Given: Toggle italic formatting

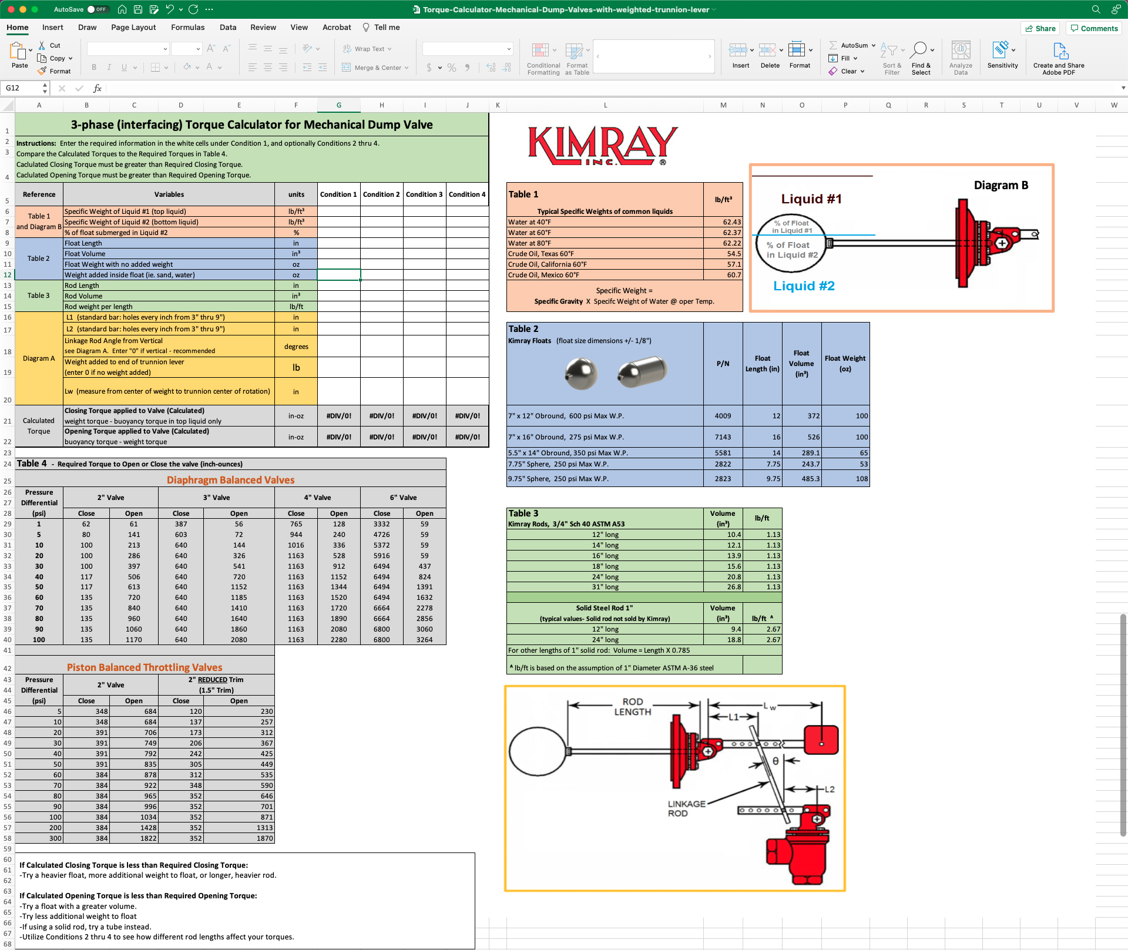Looking at the screenshot, I should (109, 67).
